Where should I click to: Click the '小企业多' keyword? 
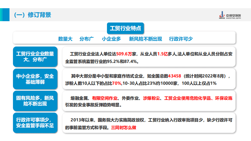coord(111,39)
